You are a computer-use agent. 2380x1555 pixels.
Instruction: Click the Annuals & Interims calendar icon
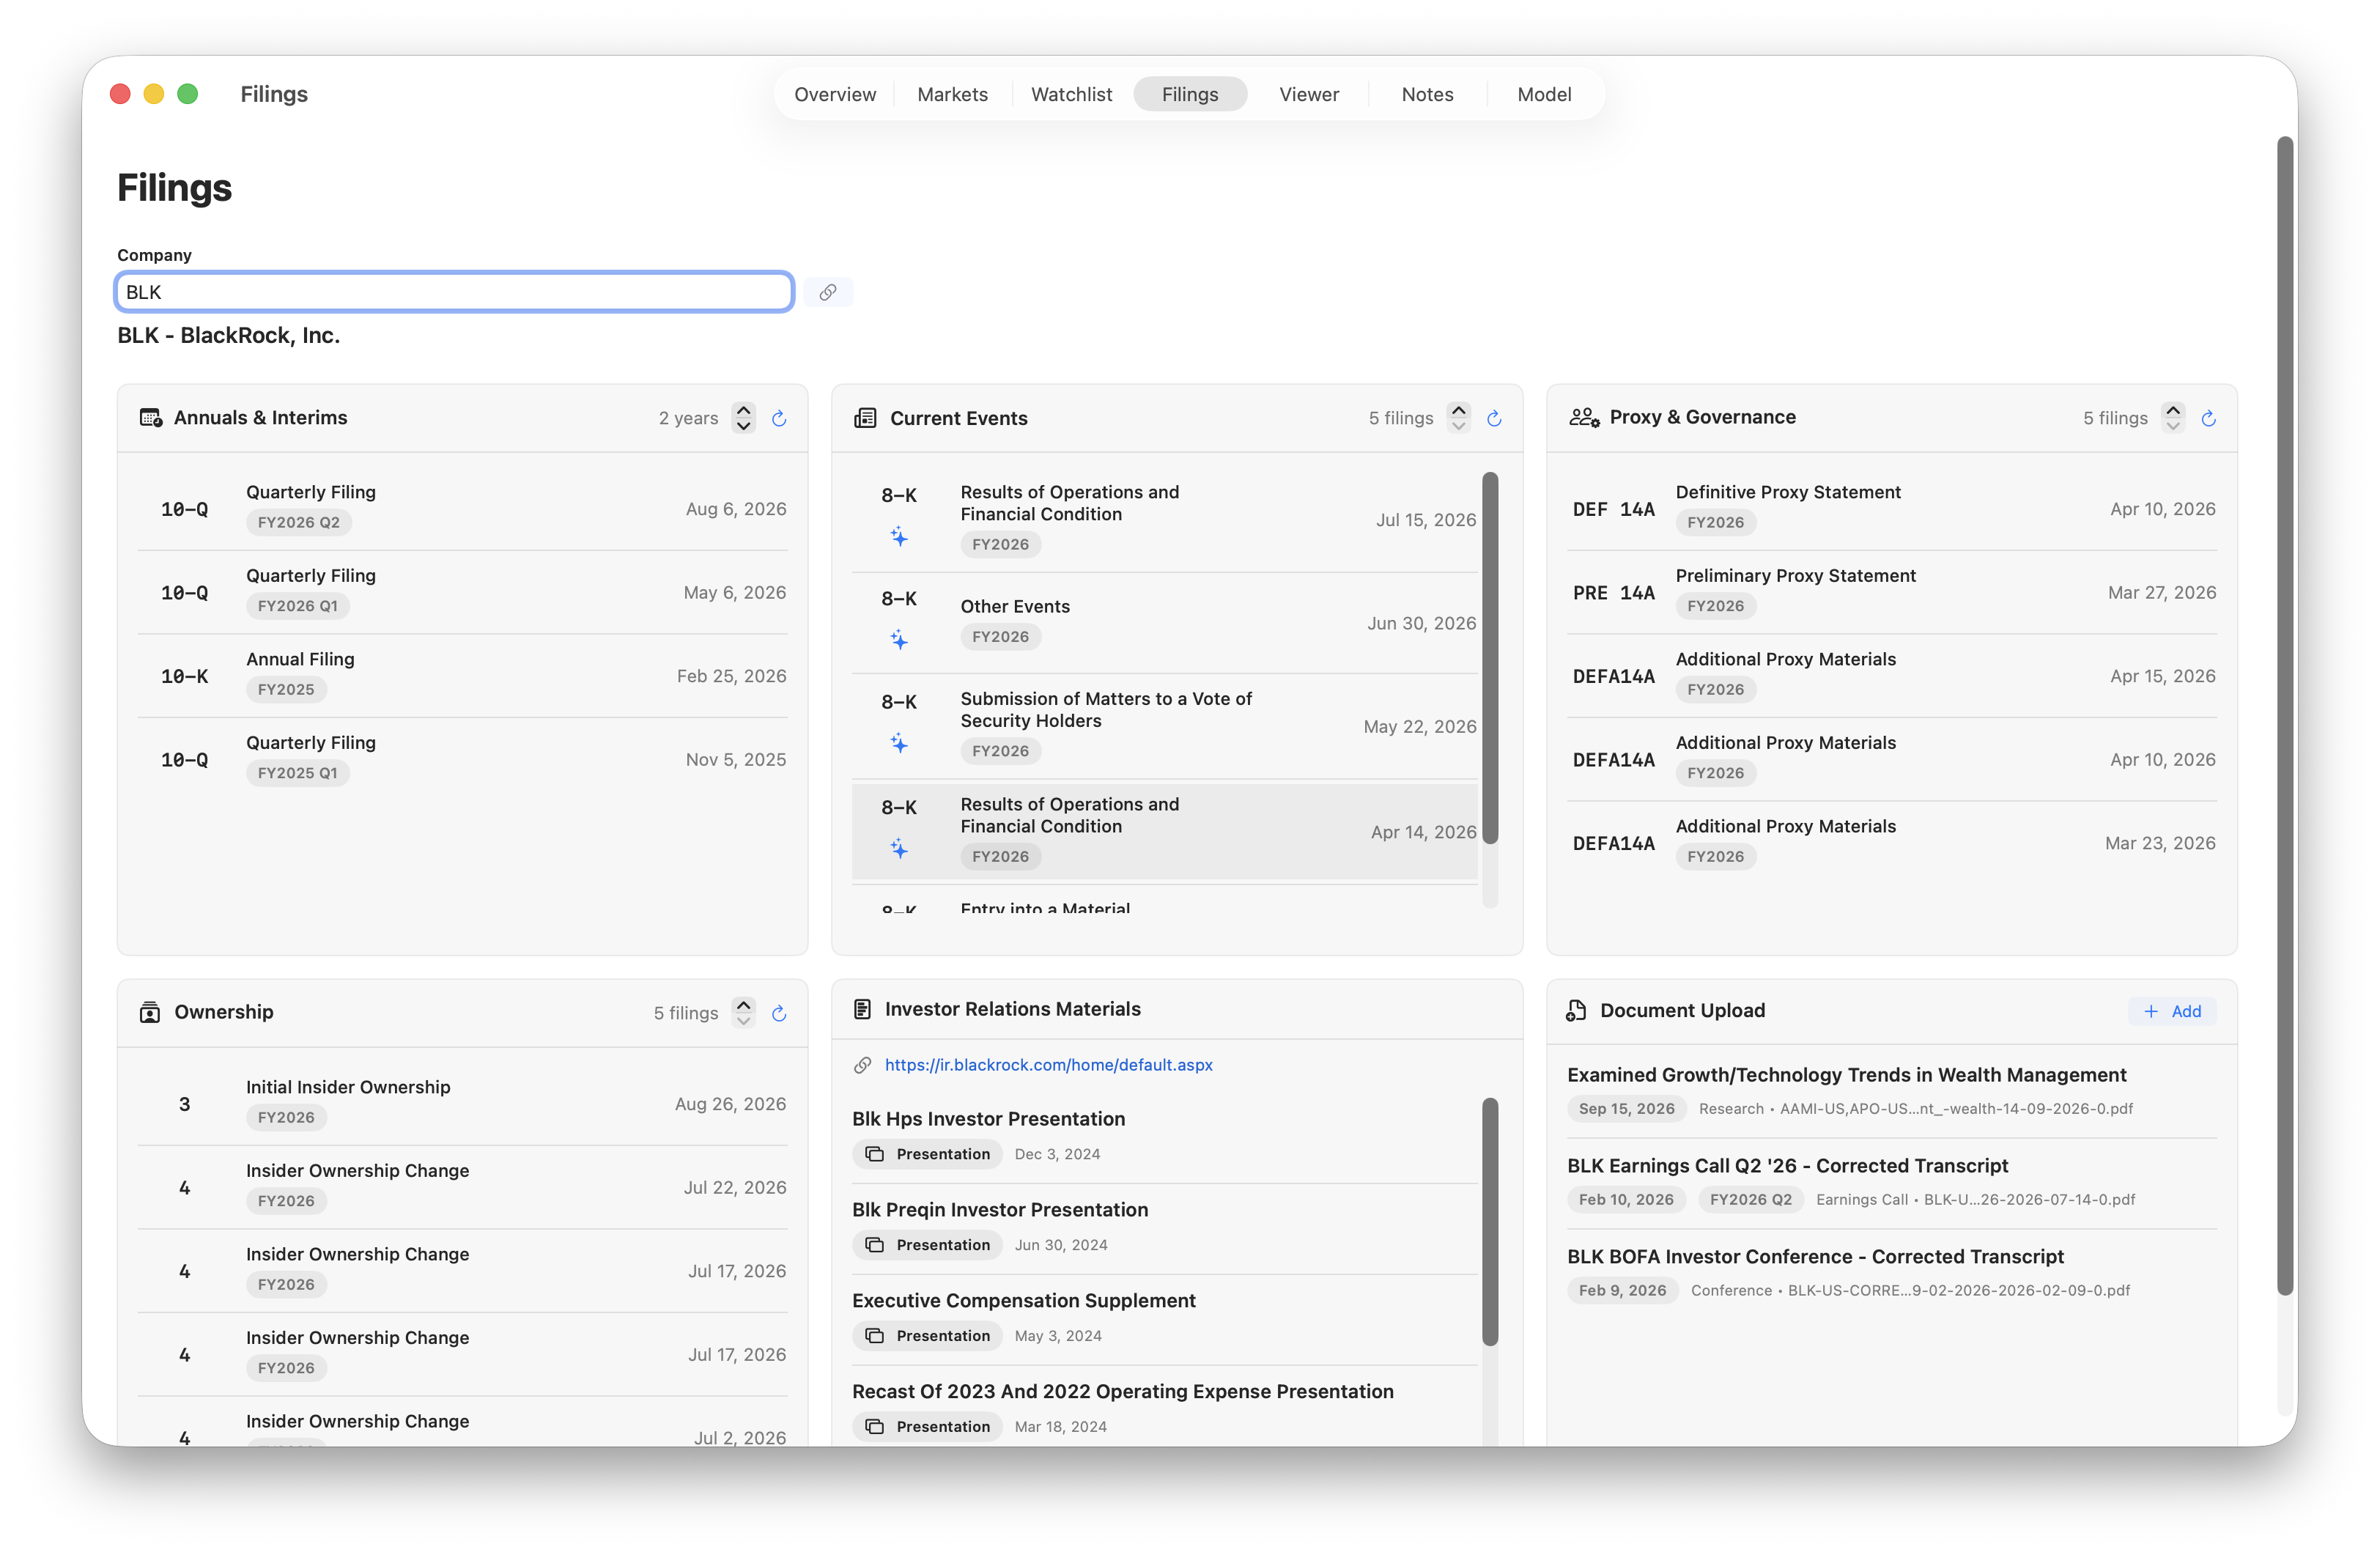[x=151, y=417]
